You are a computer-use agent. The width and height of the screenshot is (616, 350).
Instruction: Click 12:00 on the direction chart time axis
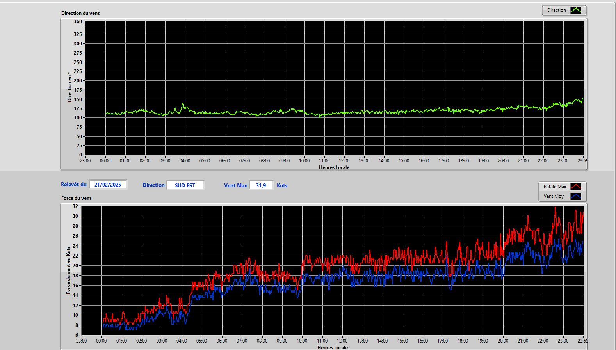344,161
